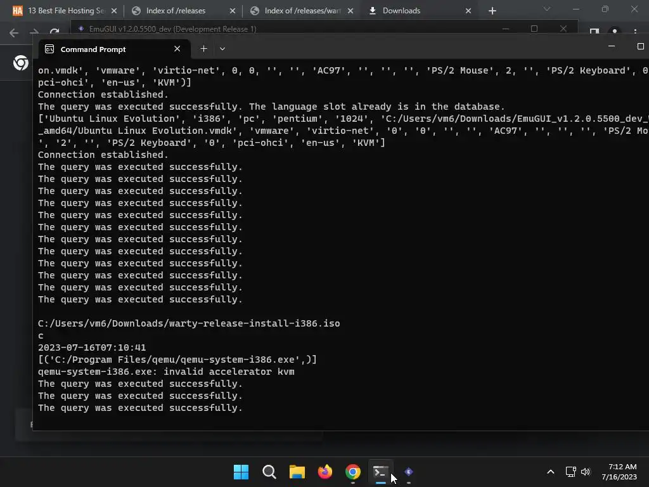Viewport: 649px width, 487px height.
Task: Click 'language slot already is in the database' line
Action: [x=271, y=107]
